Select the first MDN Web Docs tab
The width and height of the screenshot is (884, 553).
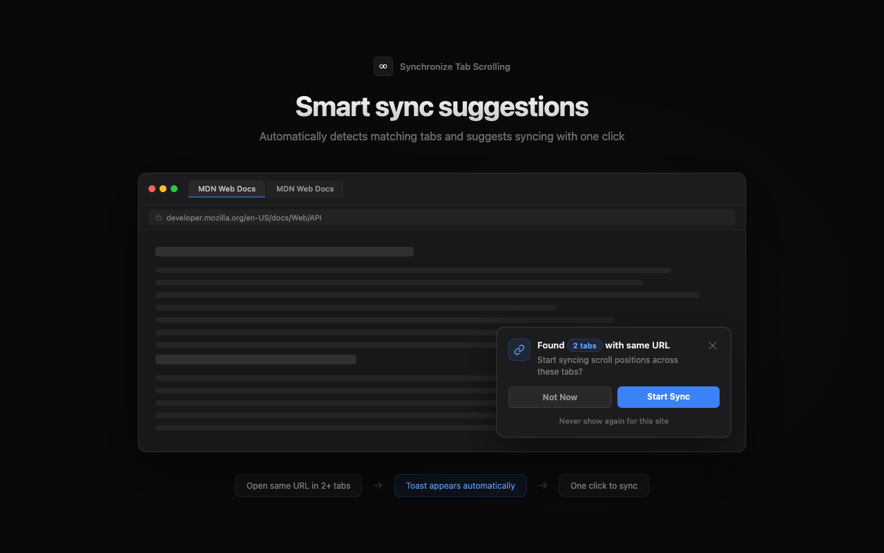[227, 189]
